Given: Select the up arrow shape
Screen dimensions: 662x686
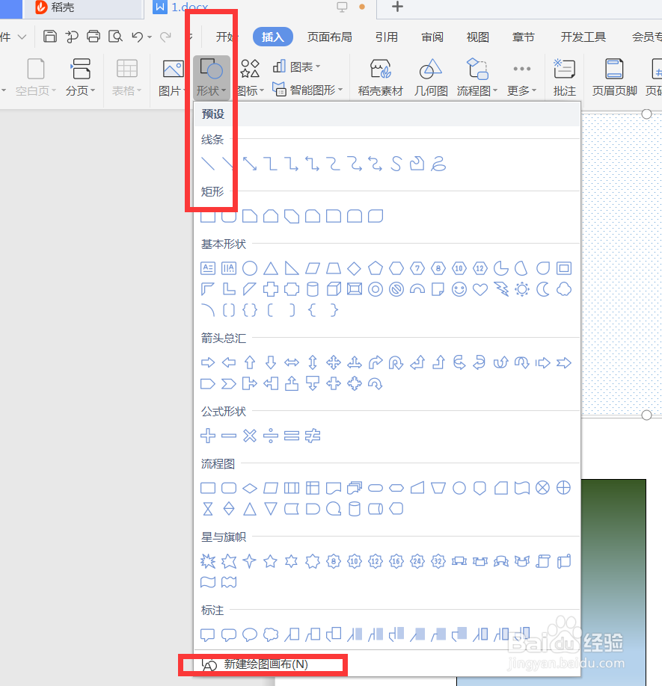Looking at the screenshot, I should [x=250, y=362].
